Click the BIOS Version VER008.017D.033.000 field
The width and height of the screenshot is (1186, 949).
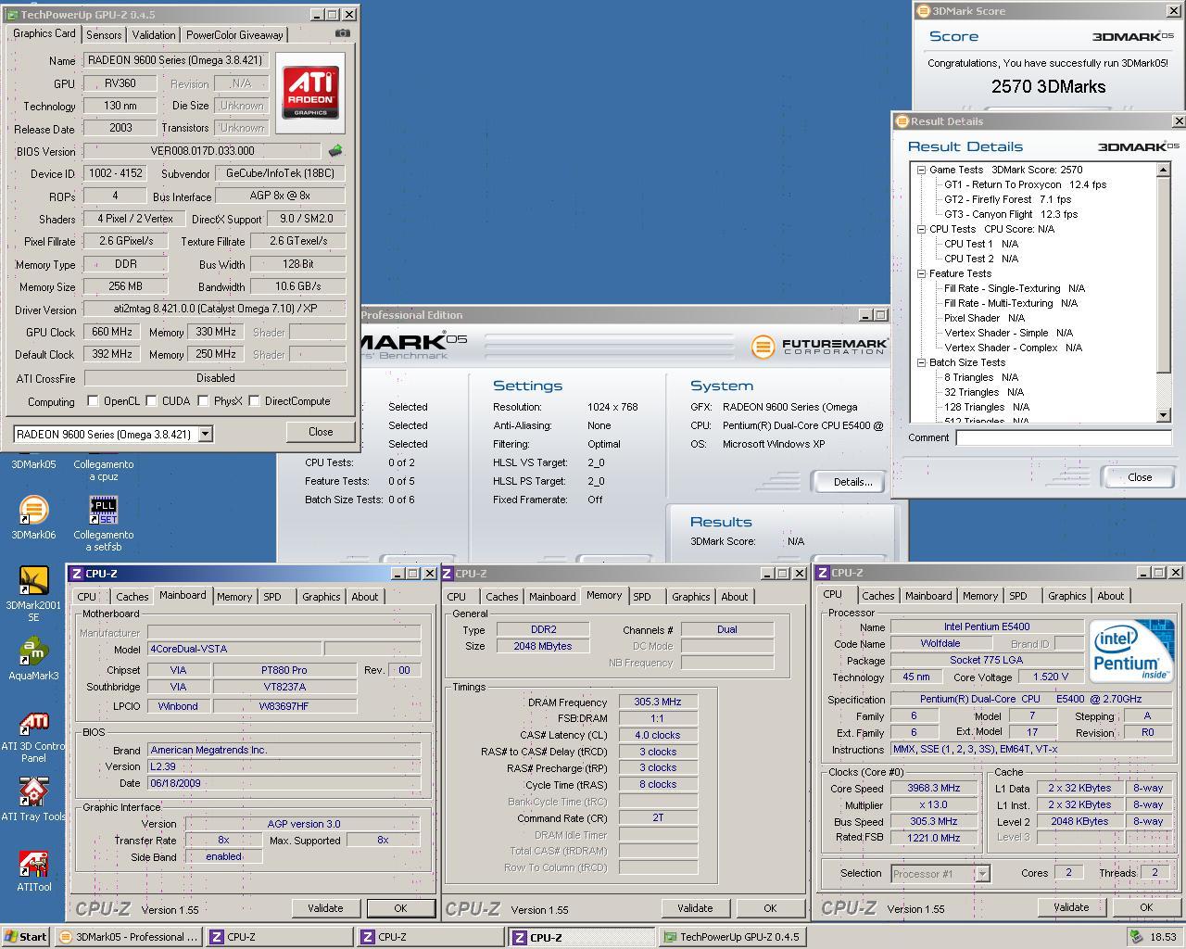pyautogui.click(x=202, y=151)
